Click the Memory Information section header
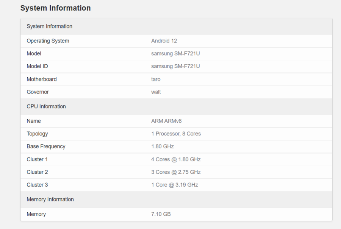This screenshot has height=229, width=341. click(x=50, y=199)
